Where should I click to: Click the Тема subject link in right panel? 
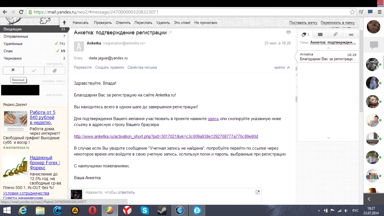coord(333,42)
